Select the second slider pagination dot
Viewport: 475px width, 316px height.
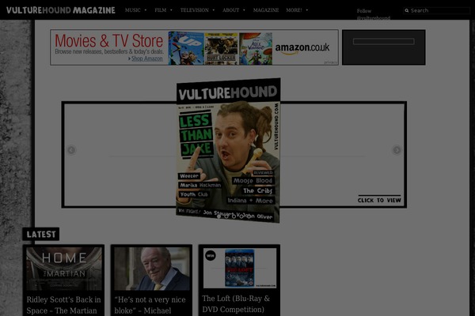click(x=226, y=216)
